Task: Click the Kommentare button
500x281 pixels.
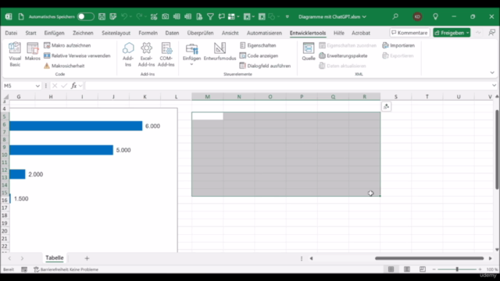Action: click(409, 33)
